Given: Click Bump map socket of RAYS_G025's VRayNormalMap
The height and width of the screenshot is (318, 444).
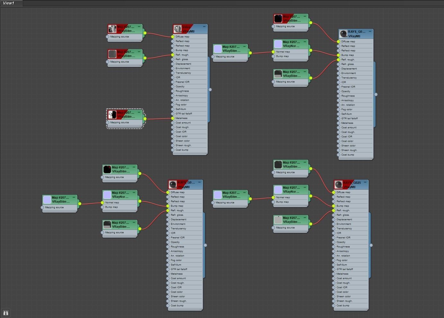Looking at the screenshot, I should 273,202.
